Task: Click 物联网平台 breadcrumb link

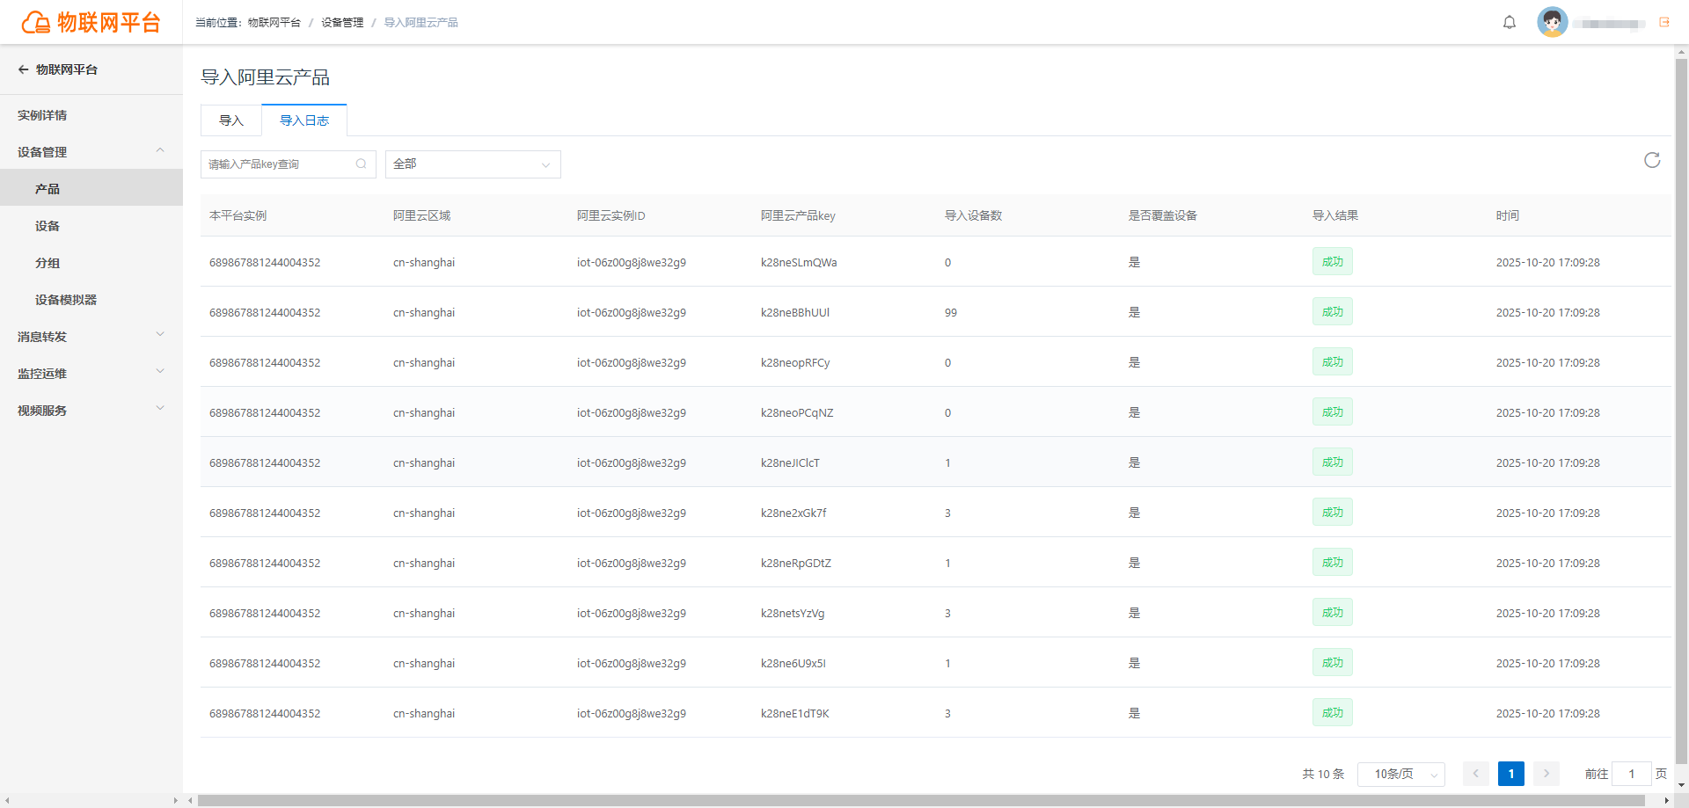Action: [x=274, y=23]
